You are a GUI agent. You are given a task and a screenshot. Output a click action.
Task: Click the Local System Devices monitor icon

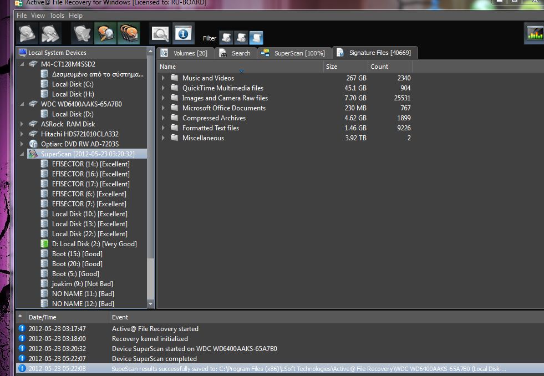pyautogui.click(x=23, y=52)
